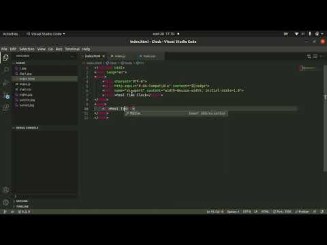Image resolution: width=327 pixels, height=245 pixels.
Task: Open the Terminal menu
Action: coord(72,49)
